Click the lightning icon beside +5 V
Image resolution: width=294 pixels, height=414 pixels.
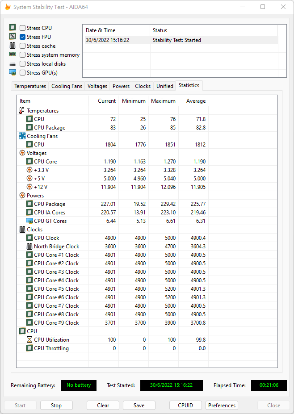pyautogui.click(x=29, y=179)
